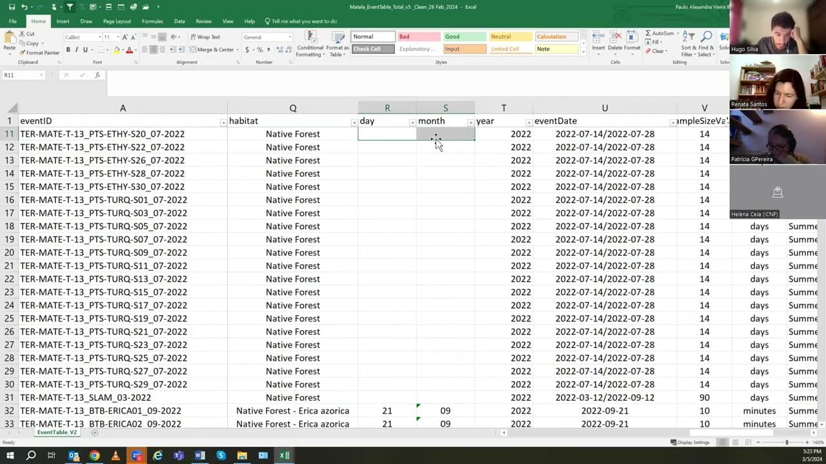Apply the Check Cell style
The height and width of the screenshot is (464, 826).
tap(373, 49)
